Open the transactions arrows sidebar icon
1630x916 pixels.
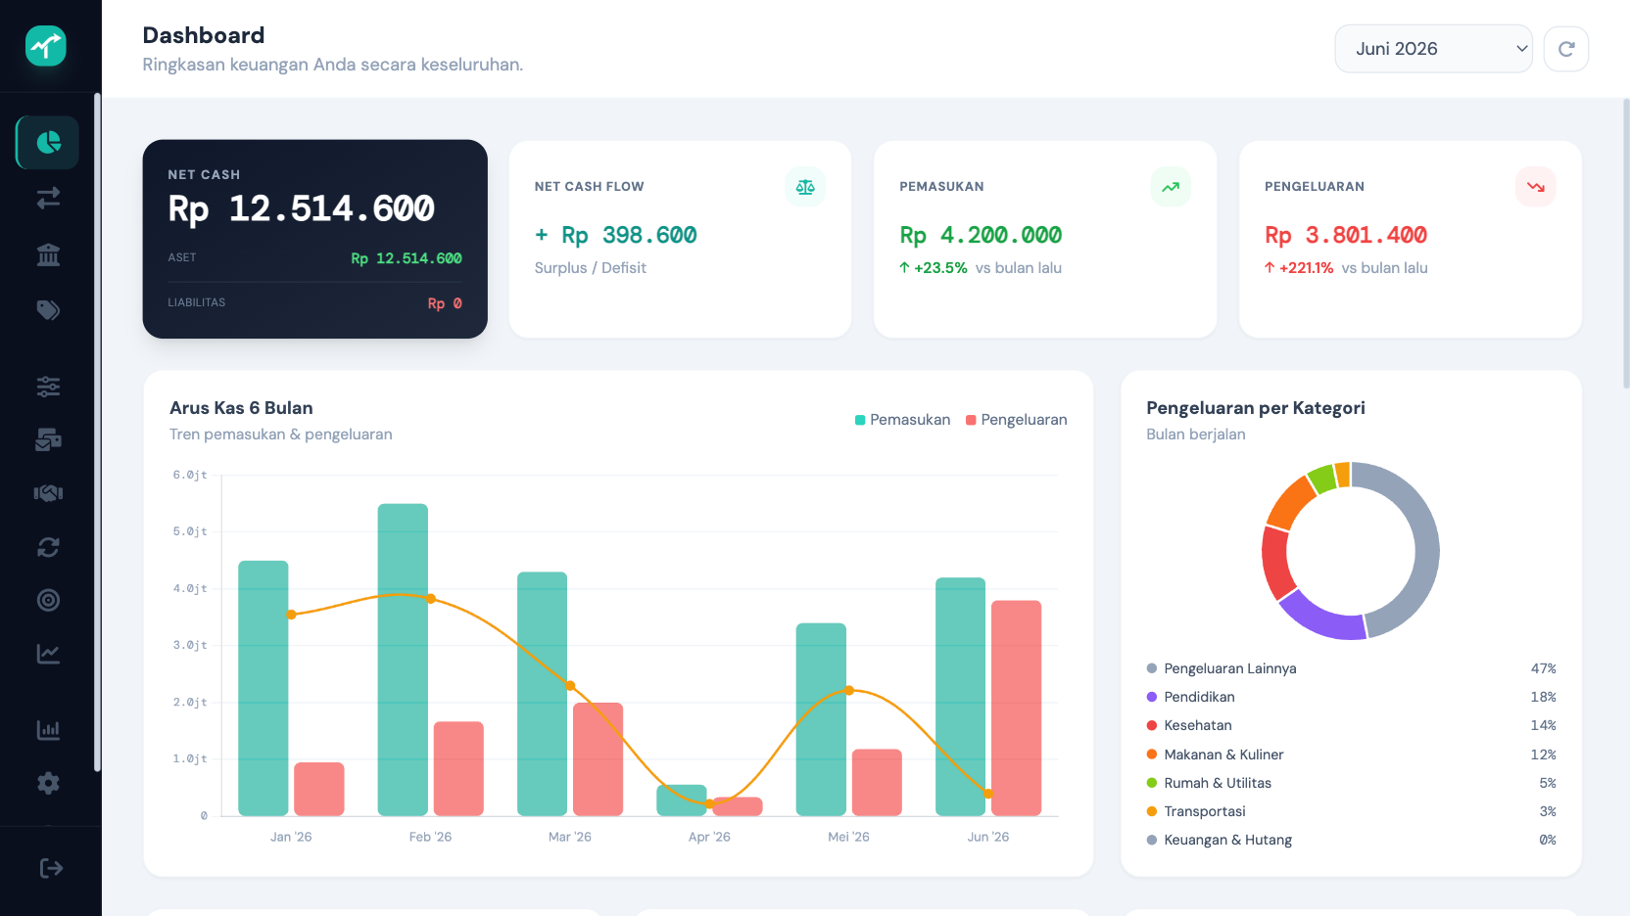coord(48,199)
